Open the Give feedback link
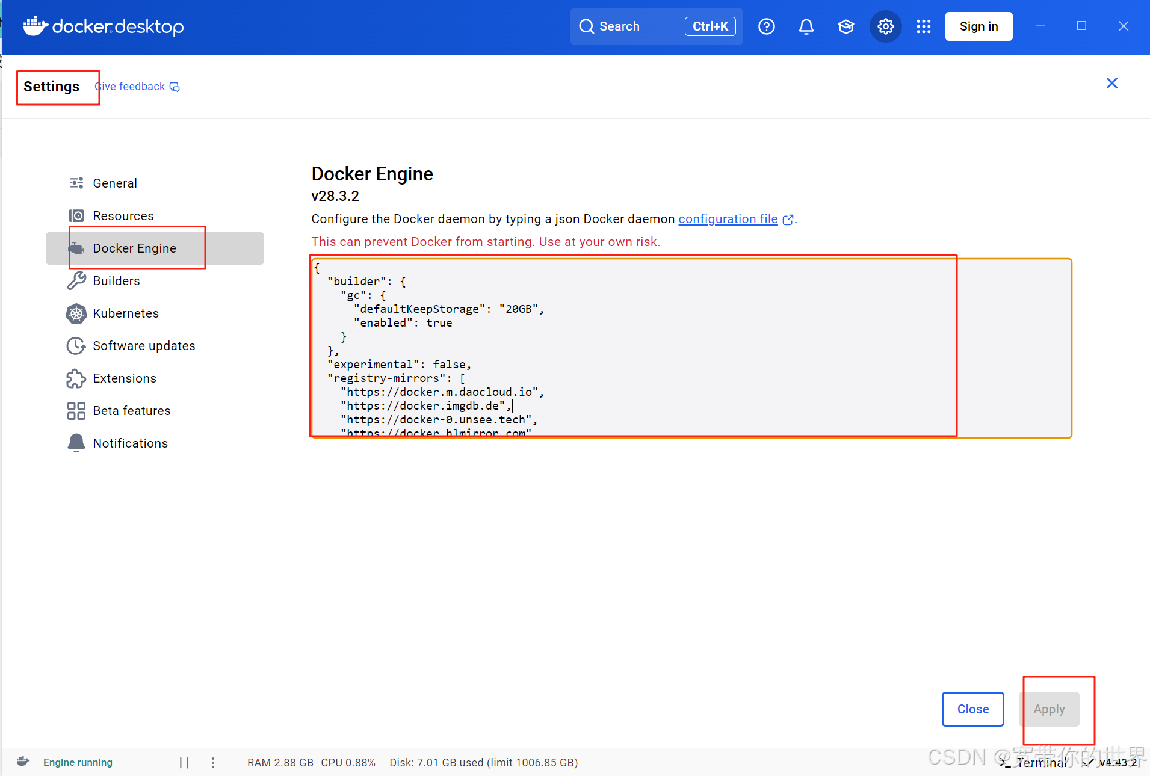The width and height of the screenshot is (1150, 776). click(x=130, y=87)
